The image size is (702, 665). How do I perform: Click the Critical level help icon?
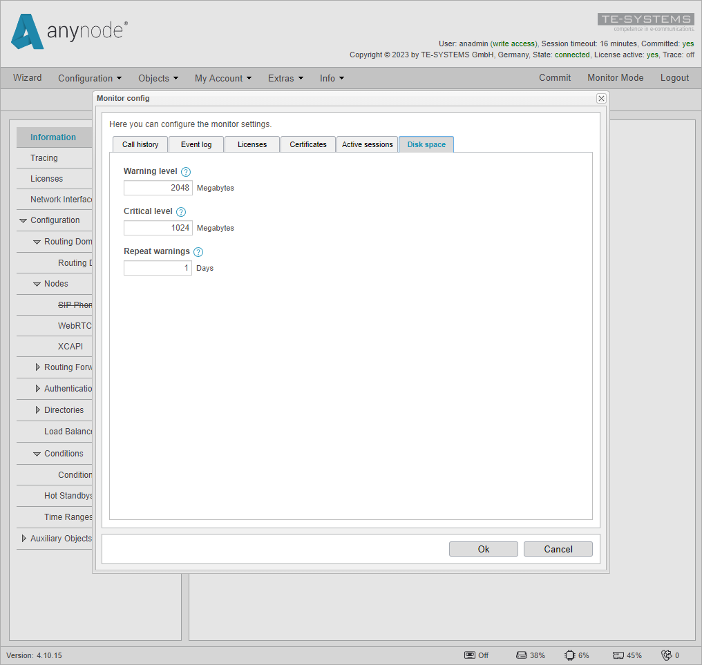click(x=180, y=211)
